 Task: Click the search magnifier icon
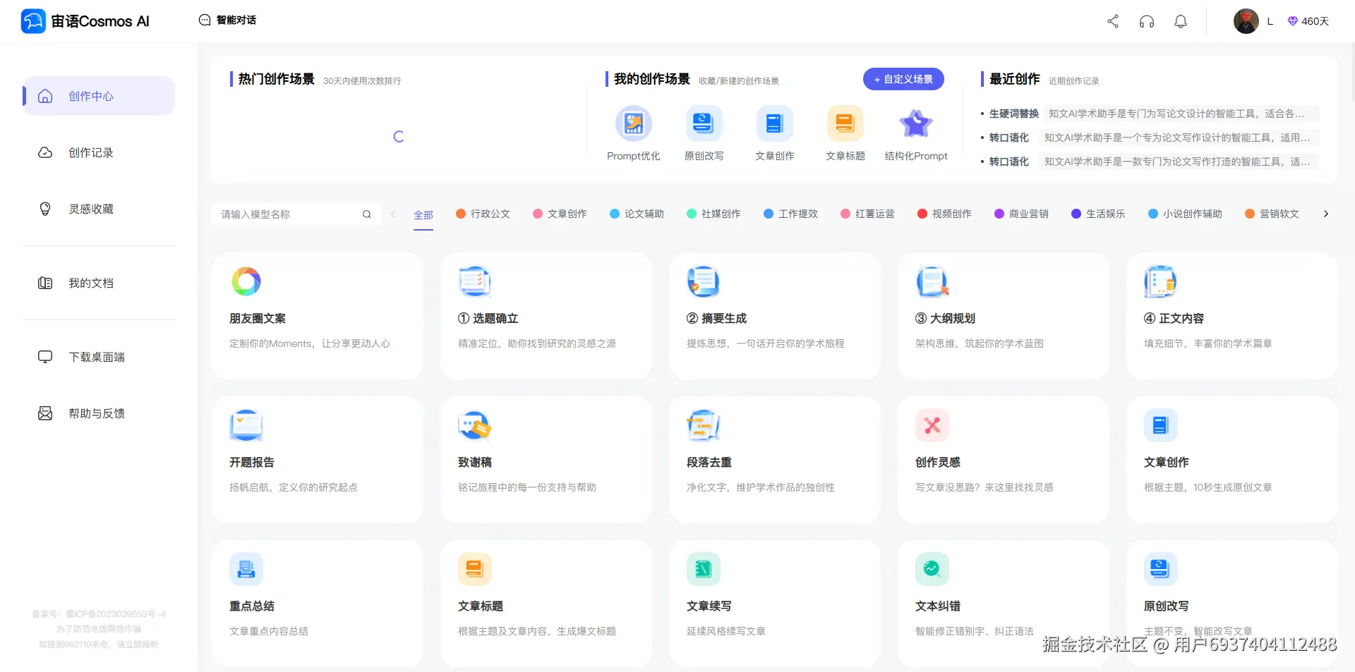(367, 214)
